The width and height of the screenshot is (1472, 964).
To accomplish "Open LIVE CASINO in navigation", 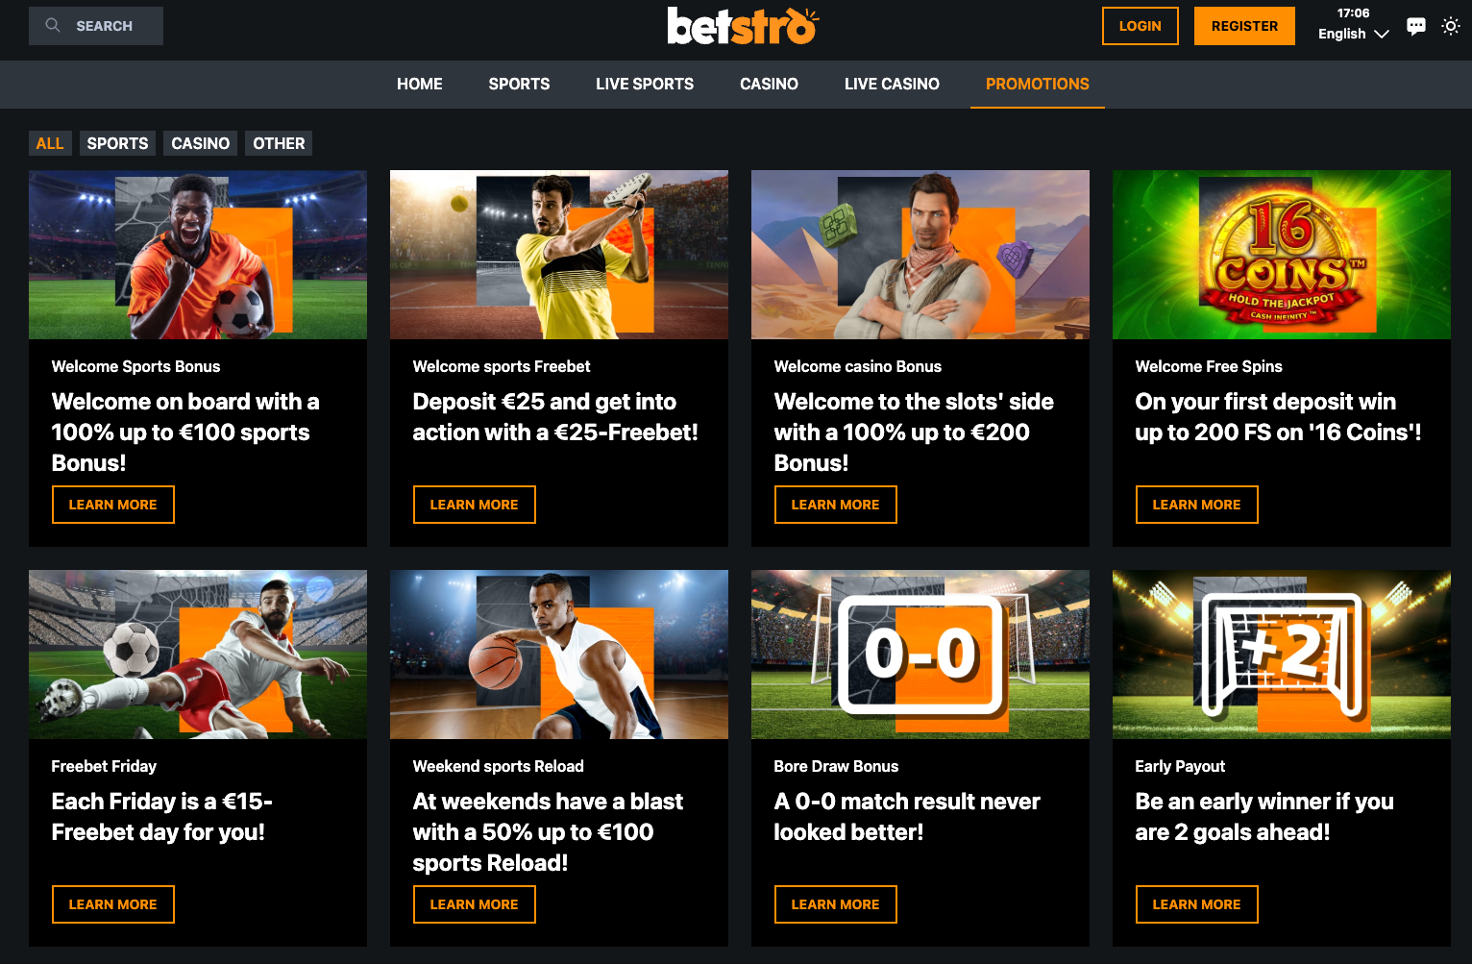I will click(892, 85).
